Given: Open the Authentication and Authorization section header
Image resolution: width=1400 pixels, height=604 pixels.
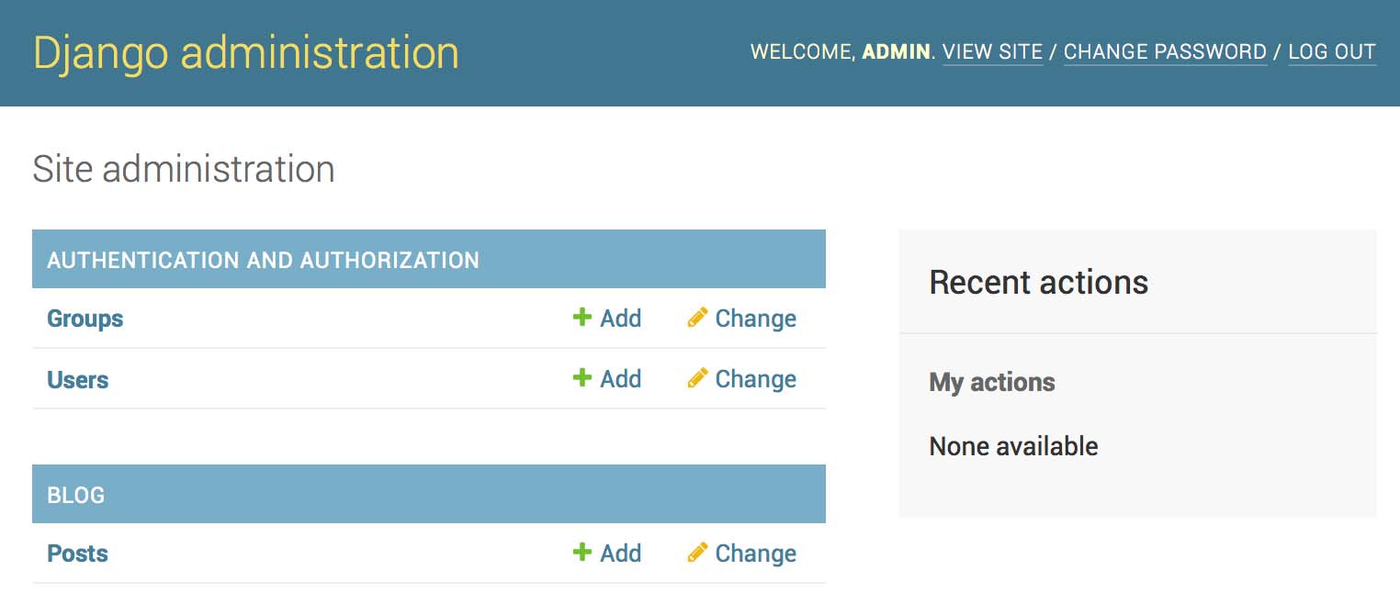Looking at the screenshot, I should point(263,260).
